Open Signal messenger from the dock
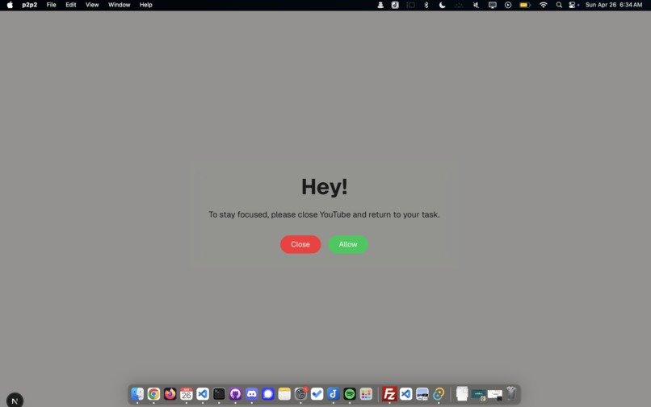Screen dimensions: 651x407 268,394
